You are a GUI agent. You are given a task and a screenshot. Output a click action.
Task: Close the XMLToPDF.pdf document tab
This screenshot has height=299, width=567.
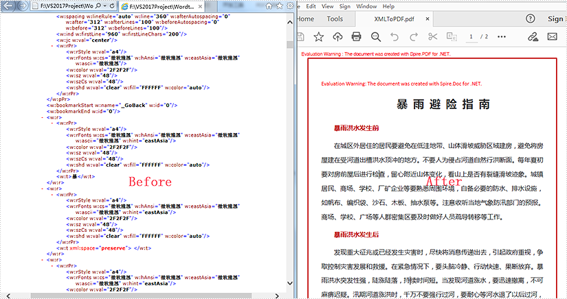tap(427, 19)
